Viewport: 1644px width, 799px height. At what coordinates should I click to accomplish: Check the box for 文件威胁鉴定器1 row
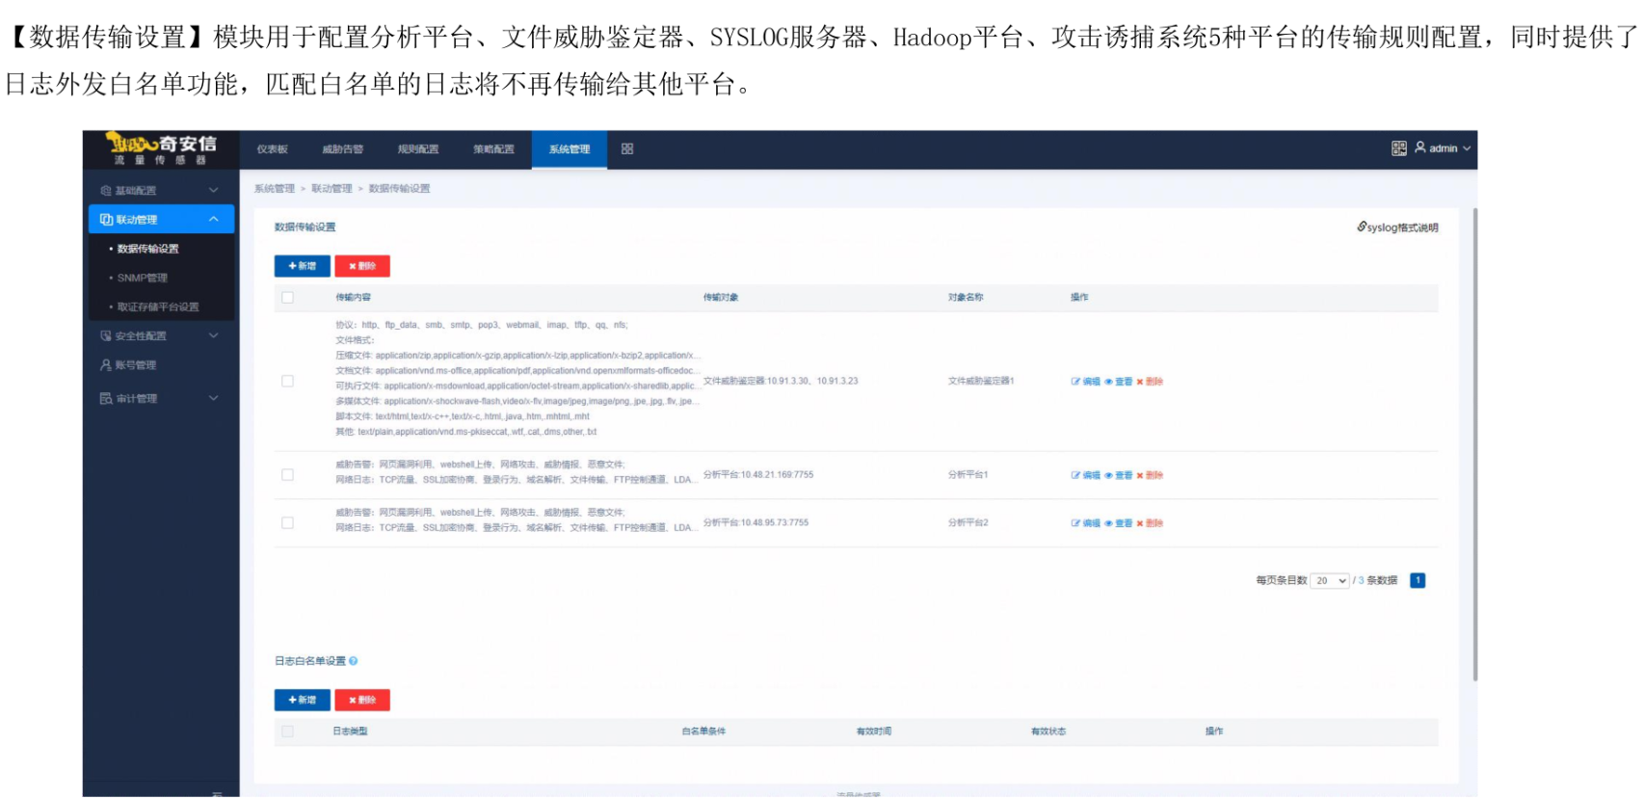click(287, 381)
